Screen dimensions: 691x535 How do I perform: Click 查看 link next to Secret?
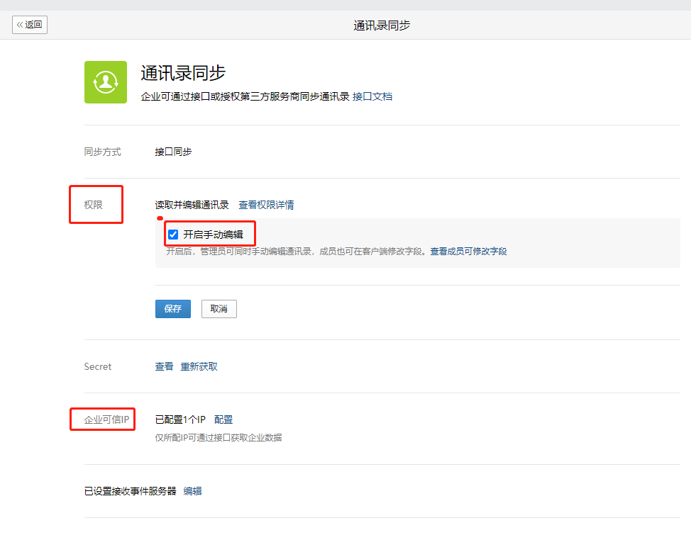pos(164,366)
